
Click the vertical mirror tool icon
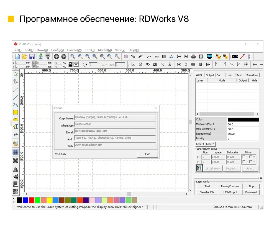pyautogui.click(x=16, y=177)
